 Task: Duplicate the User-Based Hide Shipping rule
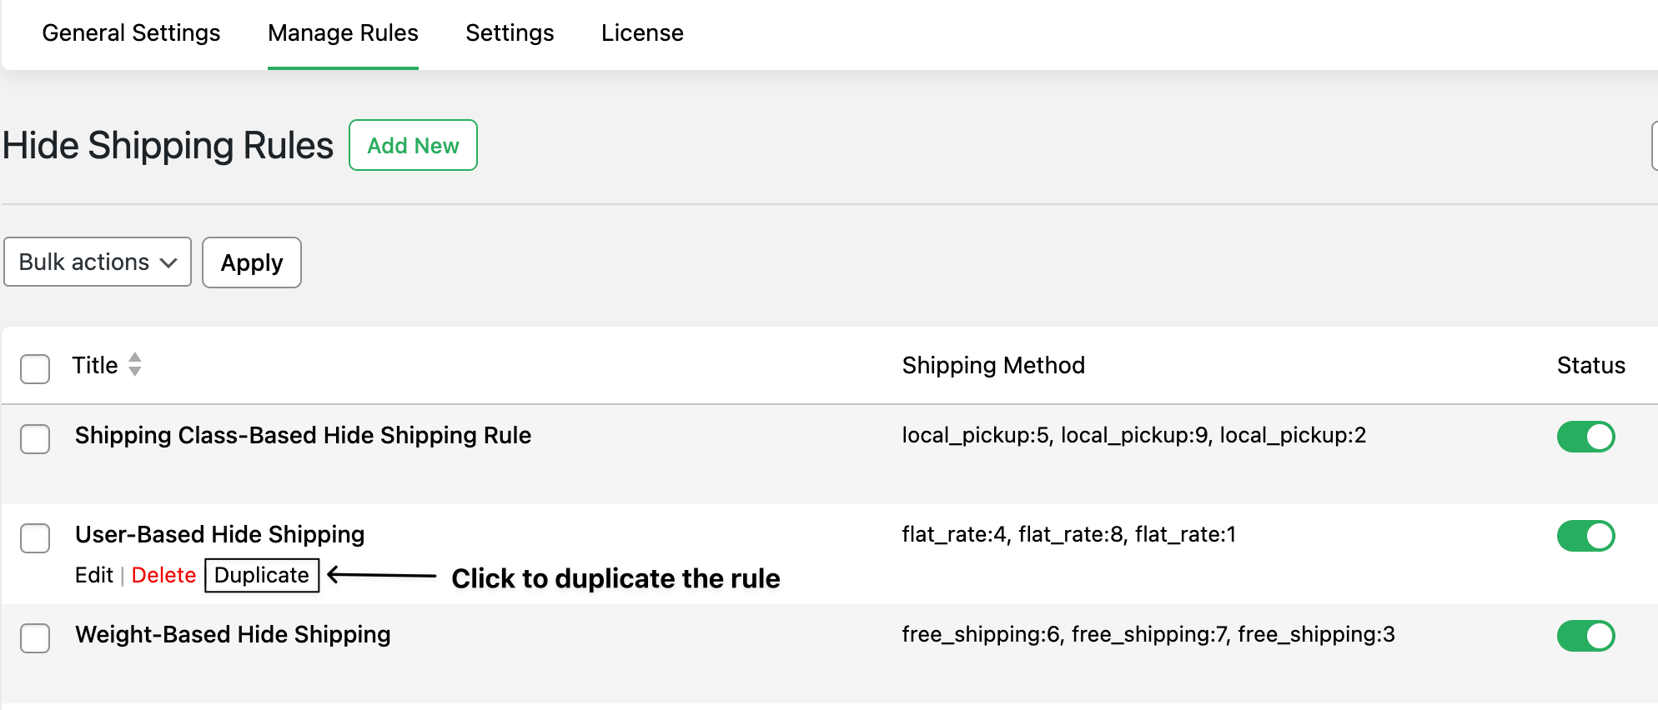click(x=261, y=575)
